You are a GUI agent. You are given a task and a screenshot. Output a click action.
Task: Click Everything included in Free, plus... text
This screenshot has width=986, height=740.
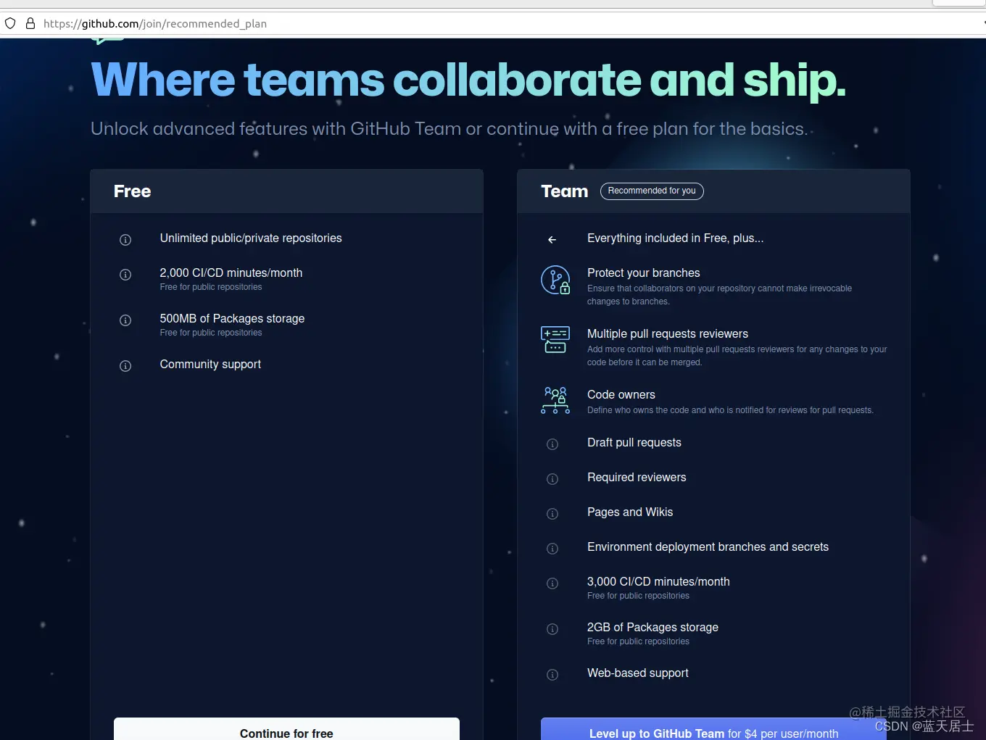coord(675,238)
